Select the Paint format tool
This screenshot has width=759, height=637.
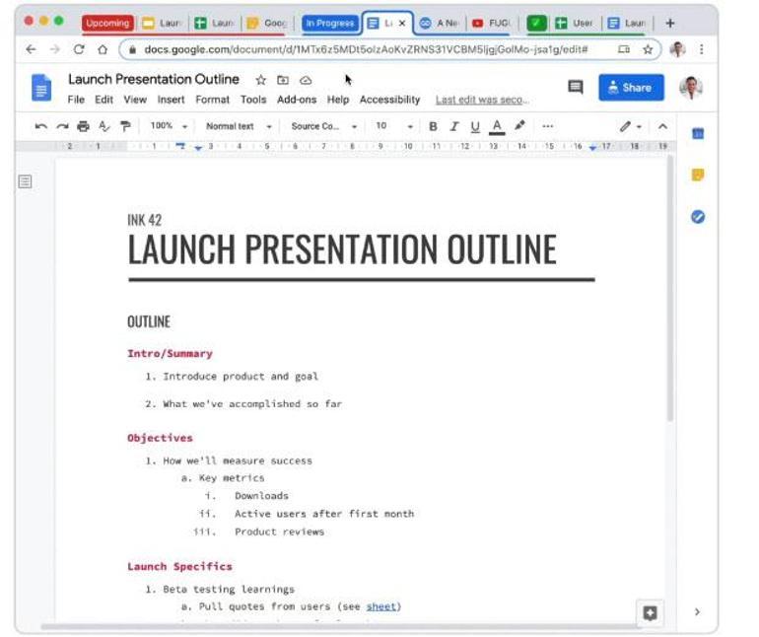click(125, 126)
